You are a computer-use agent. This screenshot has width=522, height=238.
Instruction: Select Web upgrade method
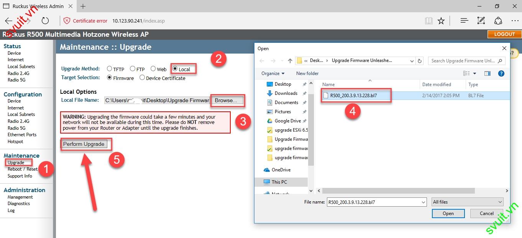[153, 69]
